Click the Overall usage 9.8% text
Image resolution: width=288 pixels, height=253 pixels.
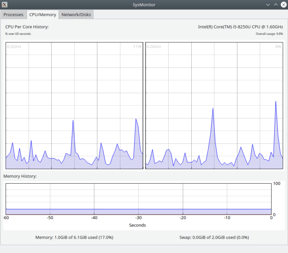click(269, 34)
